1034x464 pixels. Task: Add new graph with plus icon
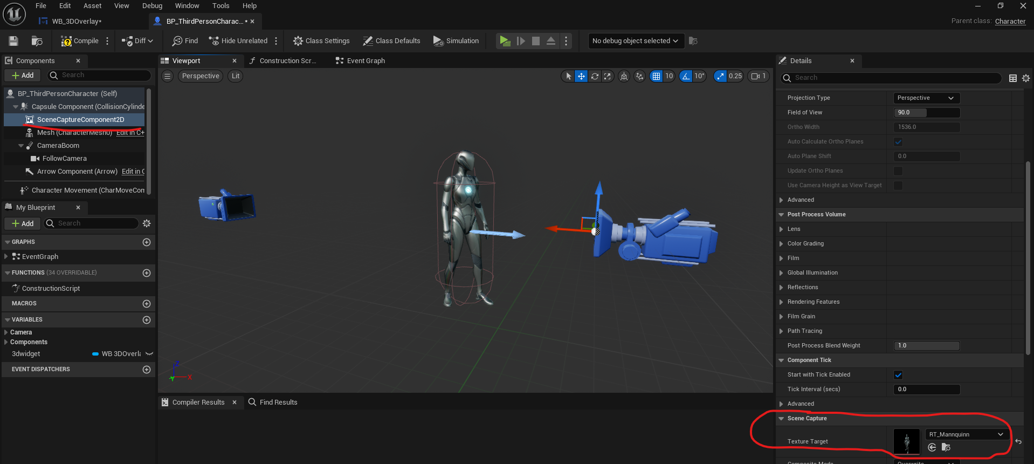click(147, 242)
